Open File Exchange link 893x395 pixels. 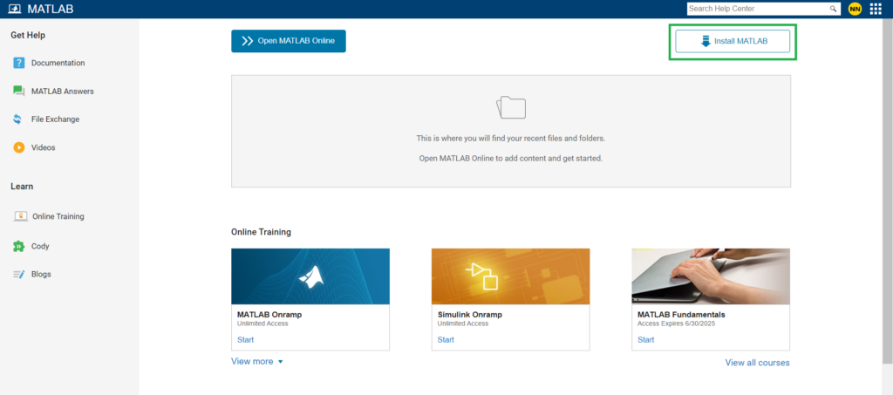[x=55, y=119]
